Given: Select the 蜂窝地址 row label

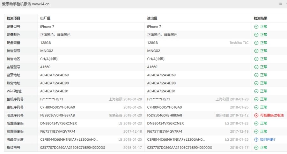Looking at the screenshot, I should point(13,83).
